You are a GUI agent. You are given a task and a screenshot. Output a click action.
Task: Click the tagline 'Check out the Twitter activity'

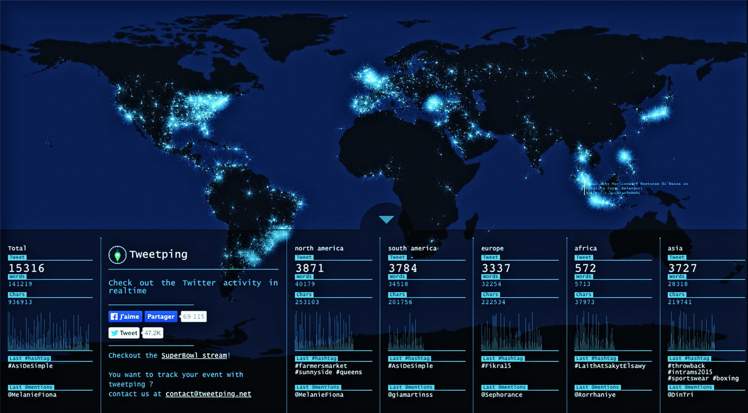(193, 287)
